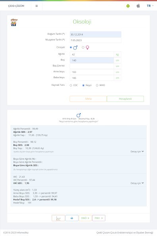The image size is (157, 236).
Task: Select Neyzi source type radio
Action: click(x=83, y=85)
